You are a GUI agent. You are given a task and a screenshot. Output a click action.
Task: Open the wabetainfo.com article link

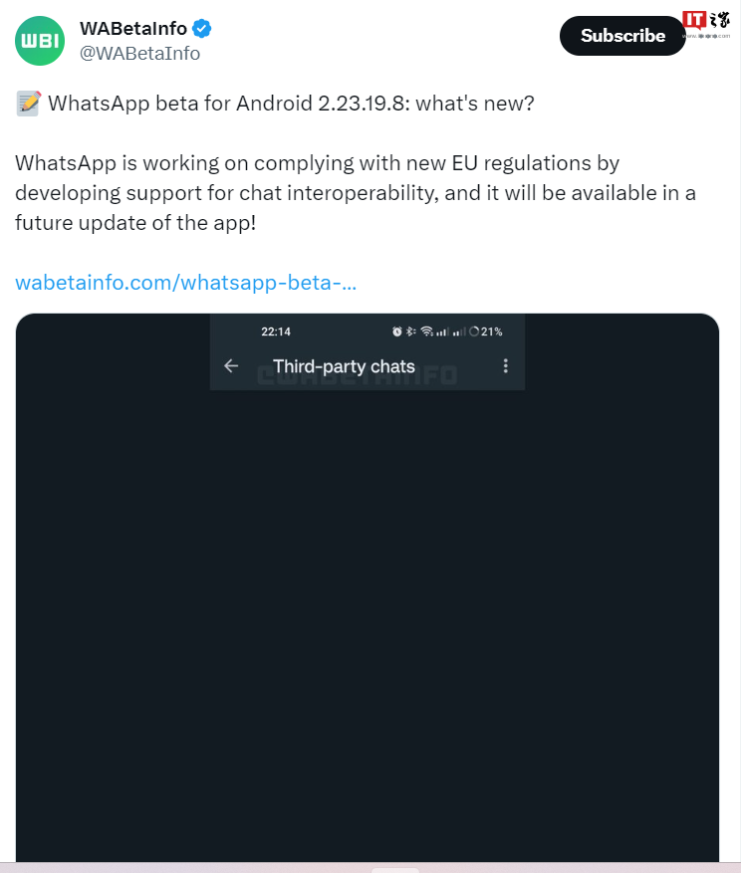tap(186, 283)
